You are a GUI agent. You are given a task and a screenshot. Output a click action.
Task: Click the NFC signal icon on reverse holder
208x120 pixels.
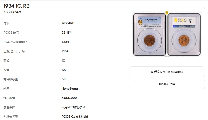[190, 21]
